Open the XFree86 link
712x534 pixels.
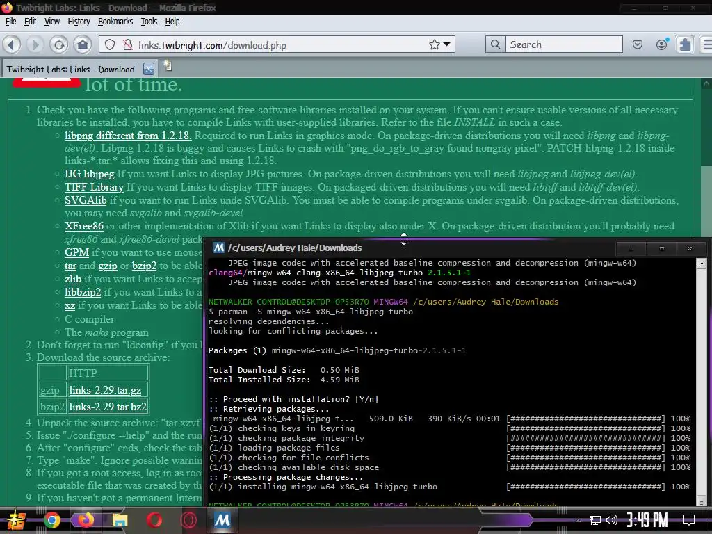click(84, 226)
